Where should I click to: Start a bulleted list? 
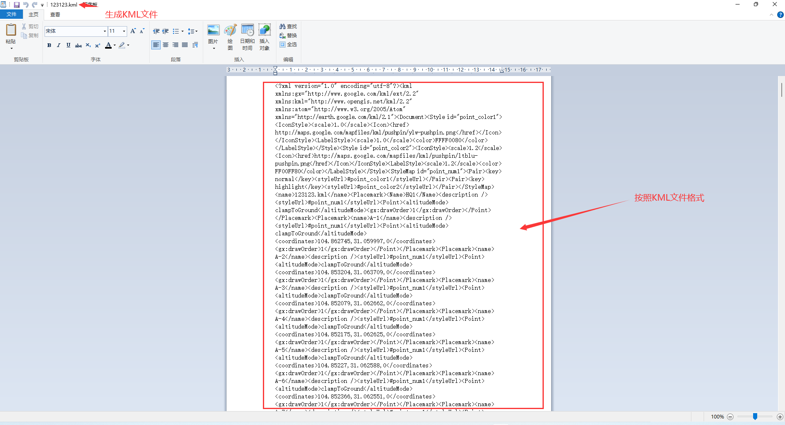point(176,31)
